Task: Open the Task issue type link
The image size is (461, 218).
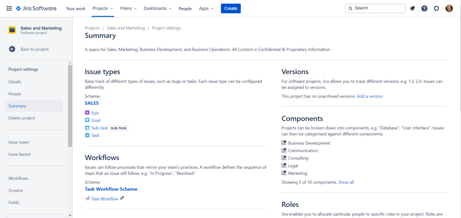Action: tap(95, 135)
